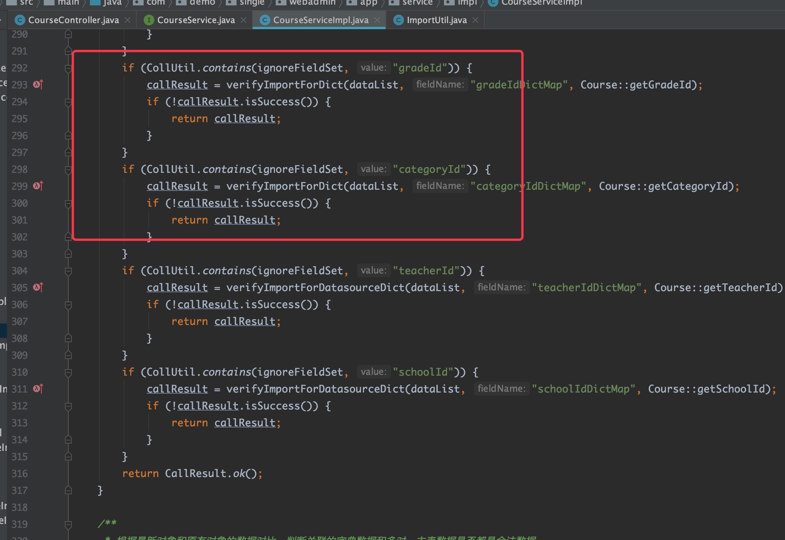Switch to the CourseService.java interface tab

point(196,20)
